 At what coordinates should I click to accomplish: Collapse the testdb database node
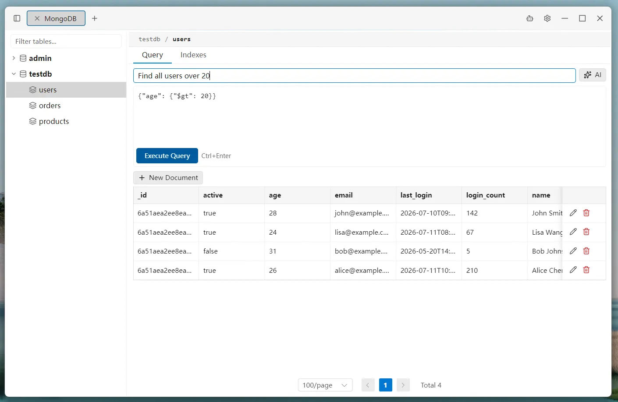click(x=14, y=74)
